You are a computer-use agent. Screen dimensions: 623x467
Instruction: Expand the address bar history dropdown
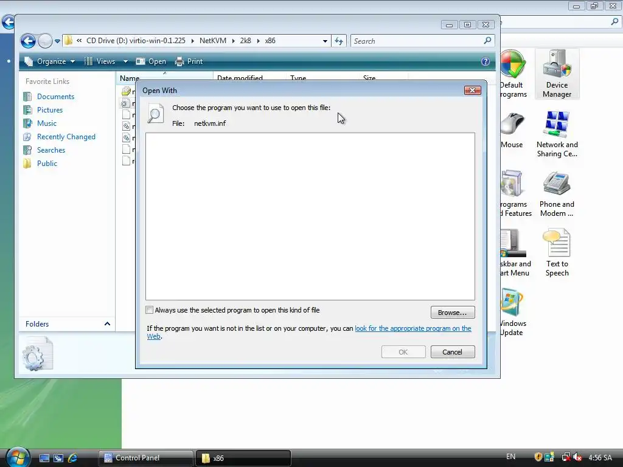pyautogui.click(x=325, y=41)
